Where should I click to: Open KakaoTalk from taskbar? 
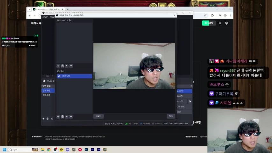click(x=62, y=149)
